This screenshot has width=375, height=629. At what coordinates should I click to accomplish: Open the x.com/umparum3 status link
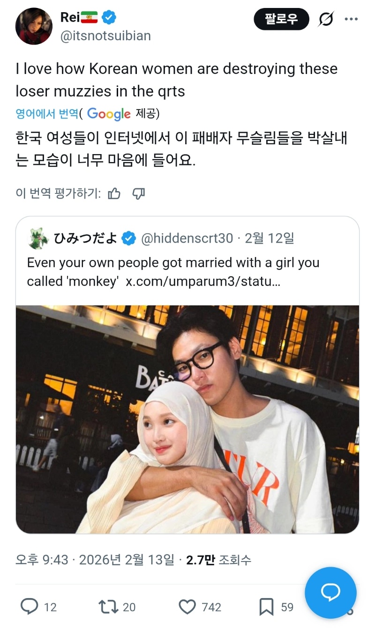pyautogui.click(x=203, y=281)
